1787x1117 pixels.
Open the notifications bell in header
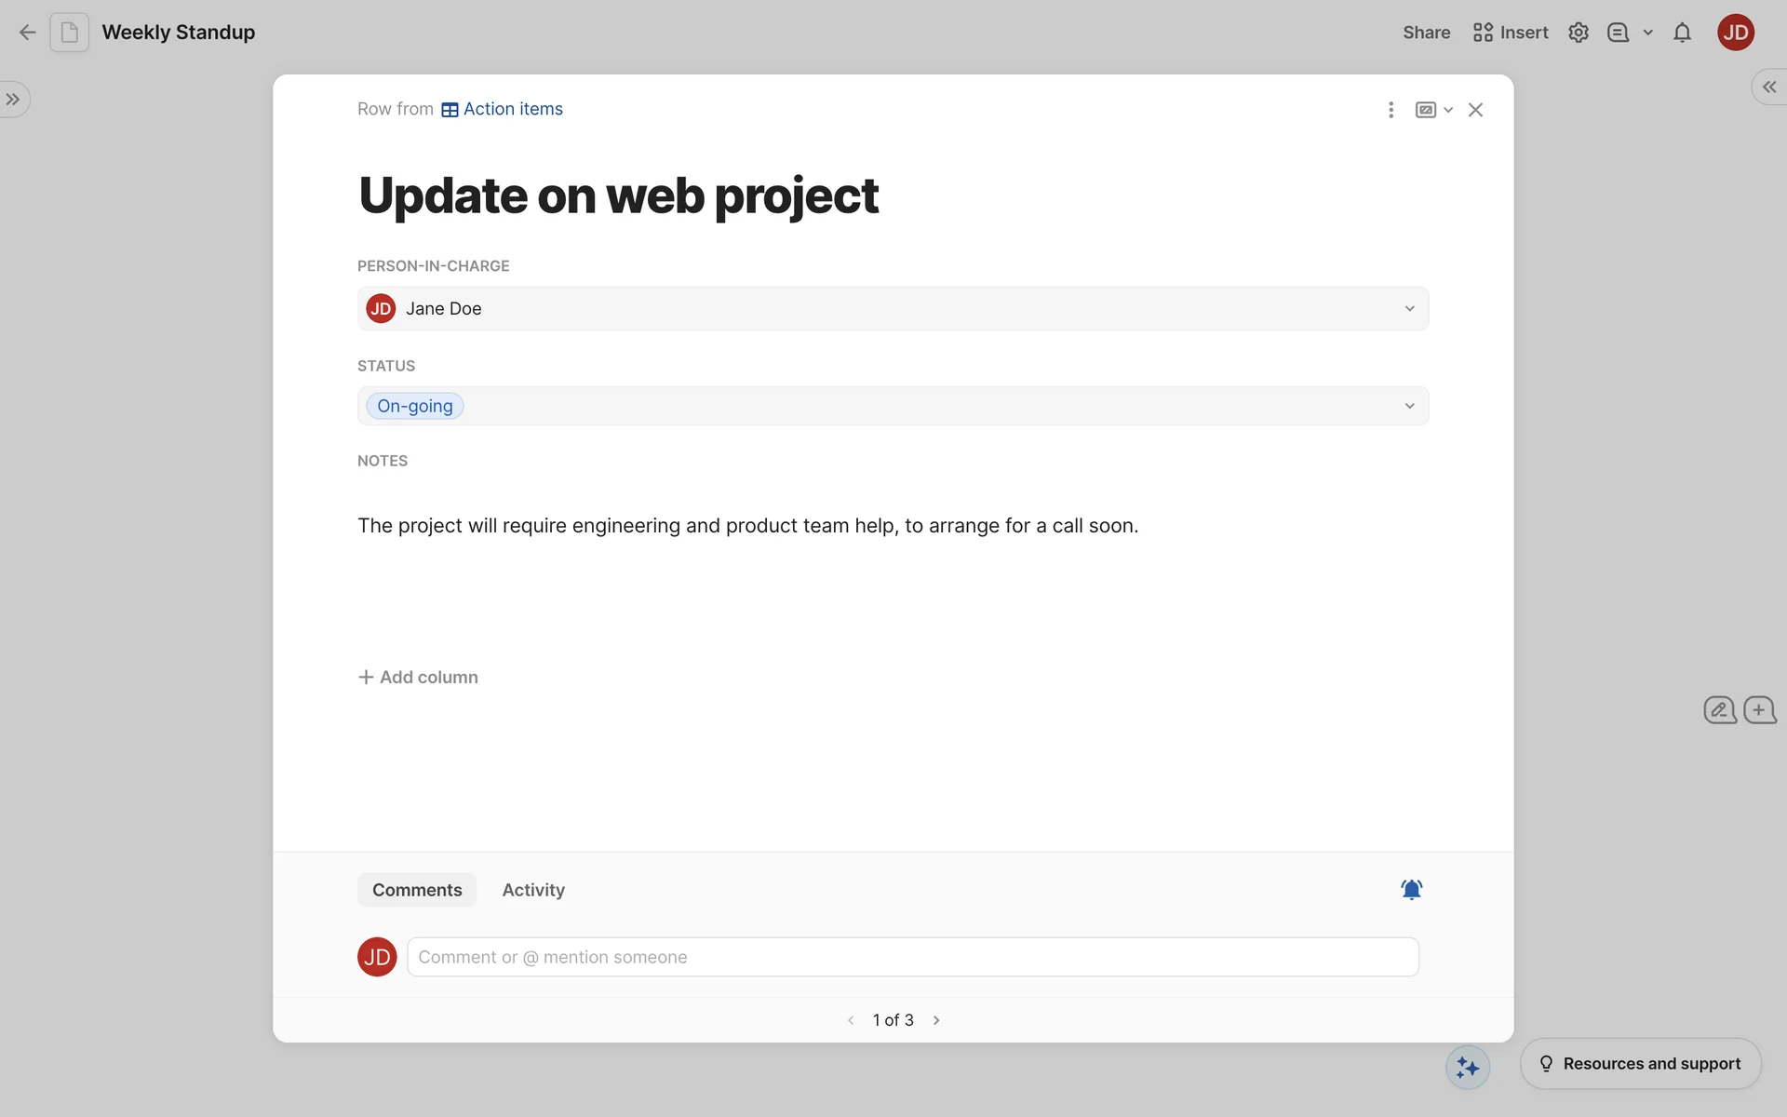pyautogui.click(x=1682, y=33)
